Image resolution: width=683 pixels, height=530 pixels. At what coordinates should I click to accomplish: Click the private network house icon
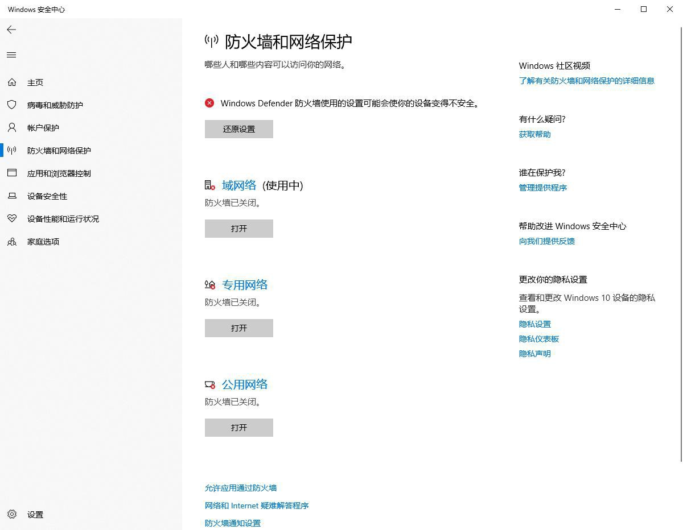(x=210, y=285)
